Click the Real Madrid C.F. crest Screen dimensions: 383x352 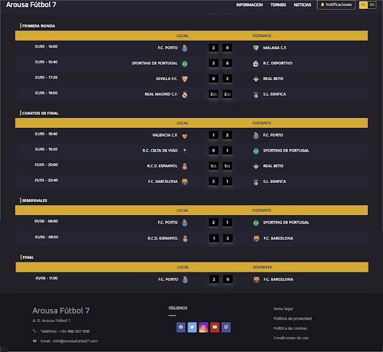click(x=185, y=94)
